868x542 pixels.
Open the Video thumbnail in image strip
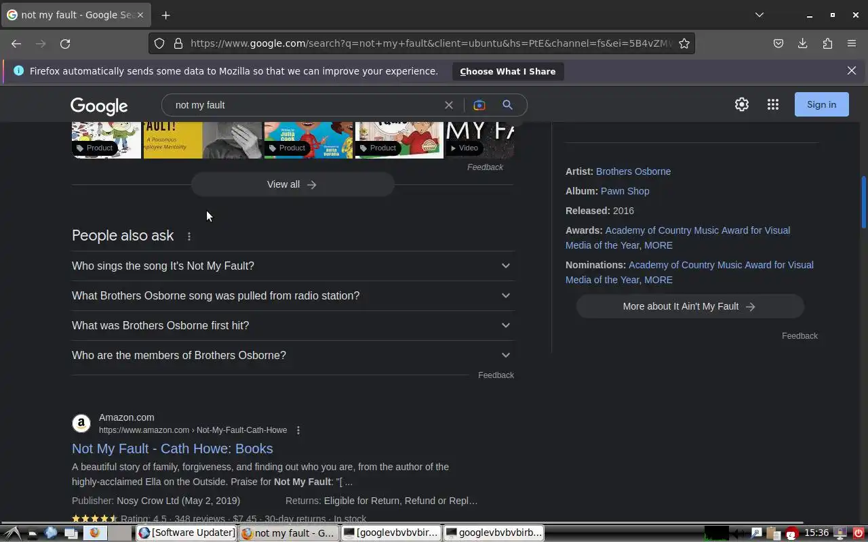click(x=479, y=140)
